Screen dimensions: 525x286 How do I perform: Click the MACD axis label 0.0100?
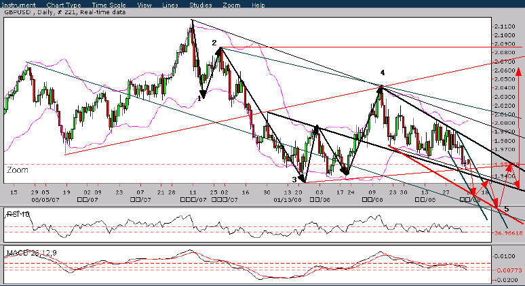503,256
